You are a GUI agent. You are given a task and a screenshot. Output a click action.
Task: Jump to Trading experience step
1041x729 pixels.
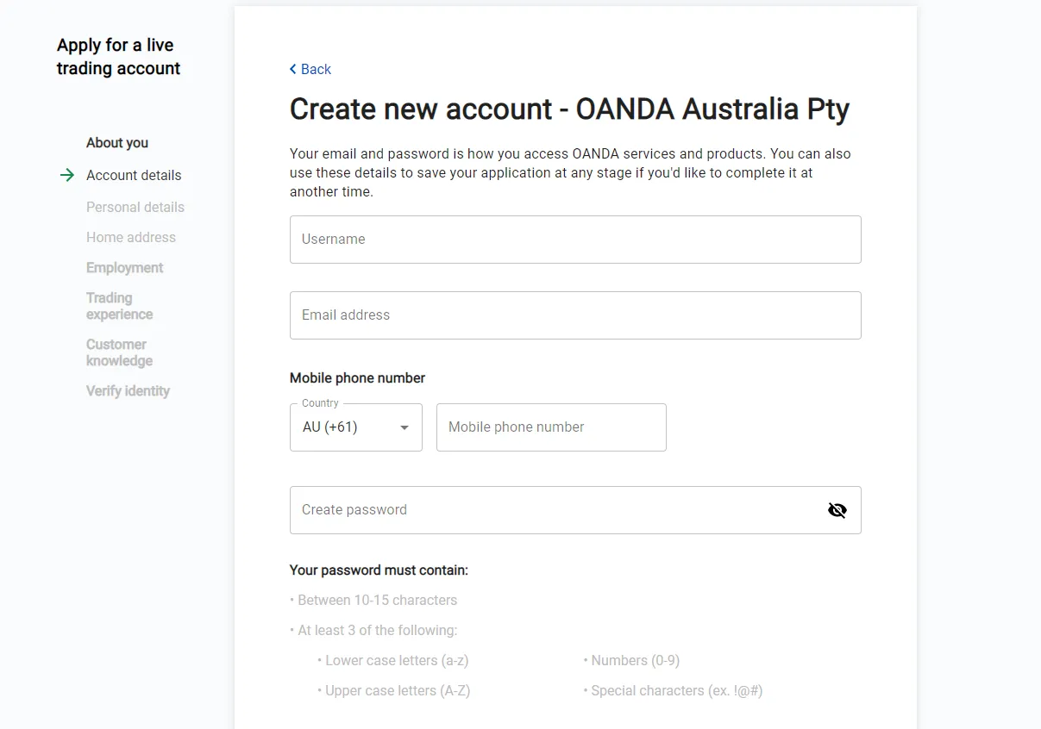point(119,306)
